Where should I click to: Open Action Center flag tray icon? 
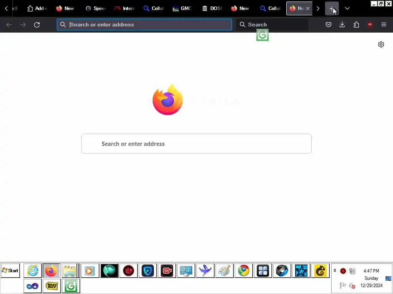click(343, 285)
